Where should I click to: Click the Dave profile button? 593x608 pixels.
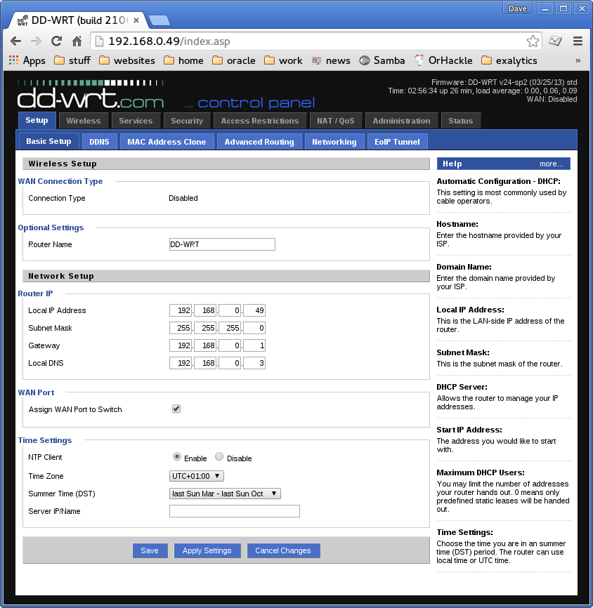[x=518, y=8]
